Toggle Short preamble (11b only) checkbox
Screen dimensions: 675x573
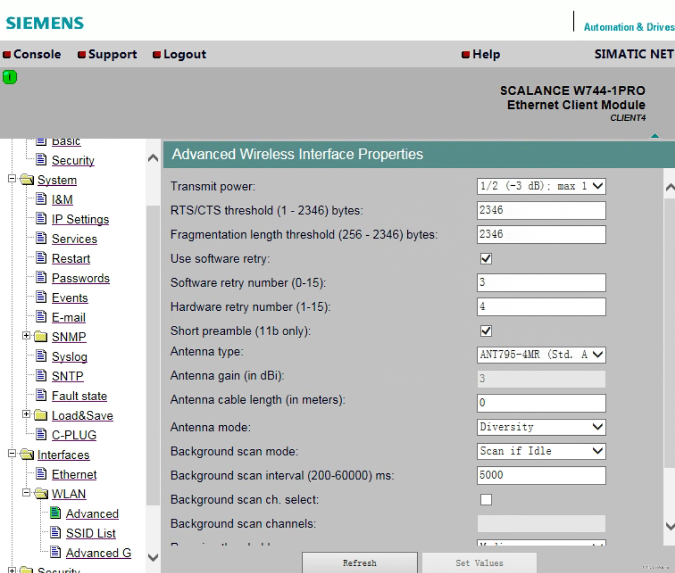pyautogui.click(x=486, y=331)
